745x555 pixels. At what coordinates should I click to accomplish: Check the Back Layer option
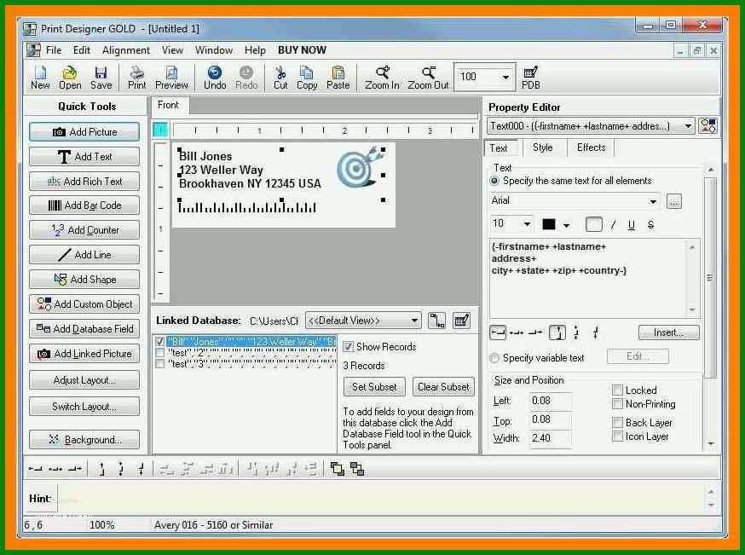point(617,422)
